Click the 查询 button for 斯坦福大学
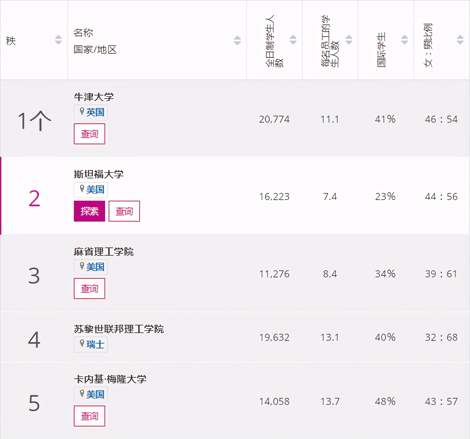Viewport: 470px width, 439px height. 124,211
